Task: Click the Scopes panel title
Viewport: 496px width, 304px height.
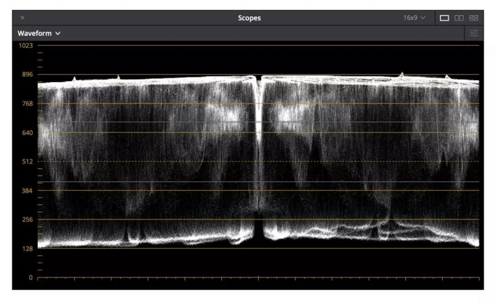Action: (249, 18)
